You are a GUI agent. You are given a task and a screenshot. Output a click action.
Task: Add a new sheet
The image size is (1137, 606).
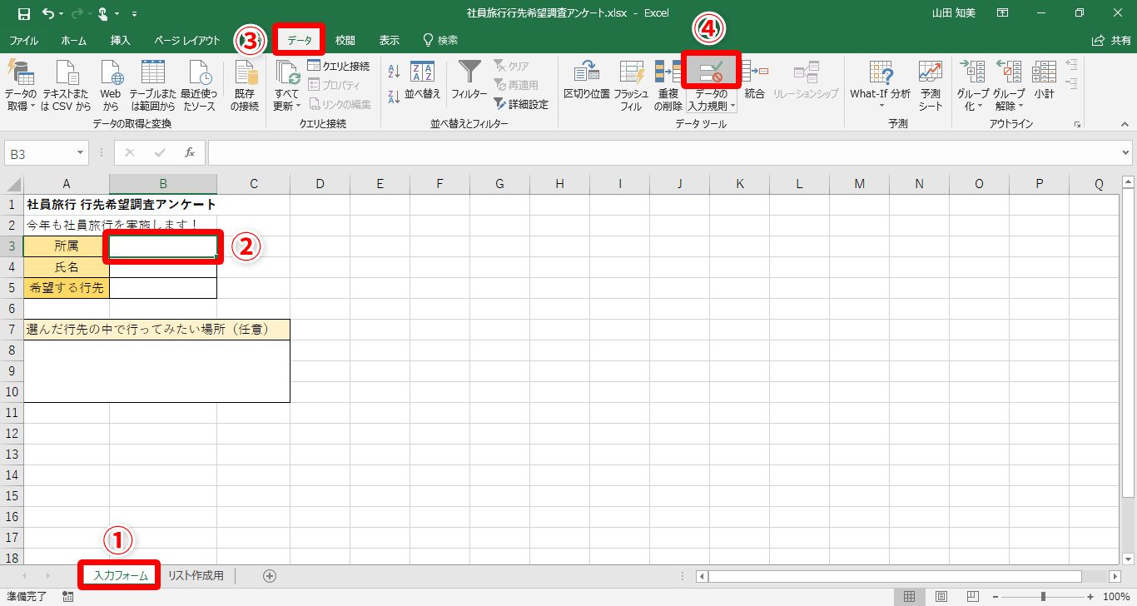[x=270, y=575]
